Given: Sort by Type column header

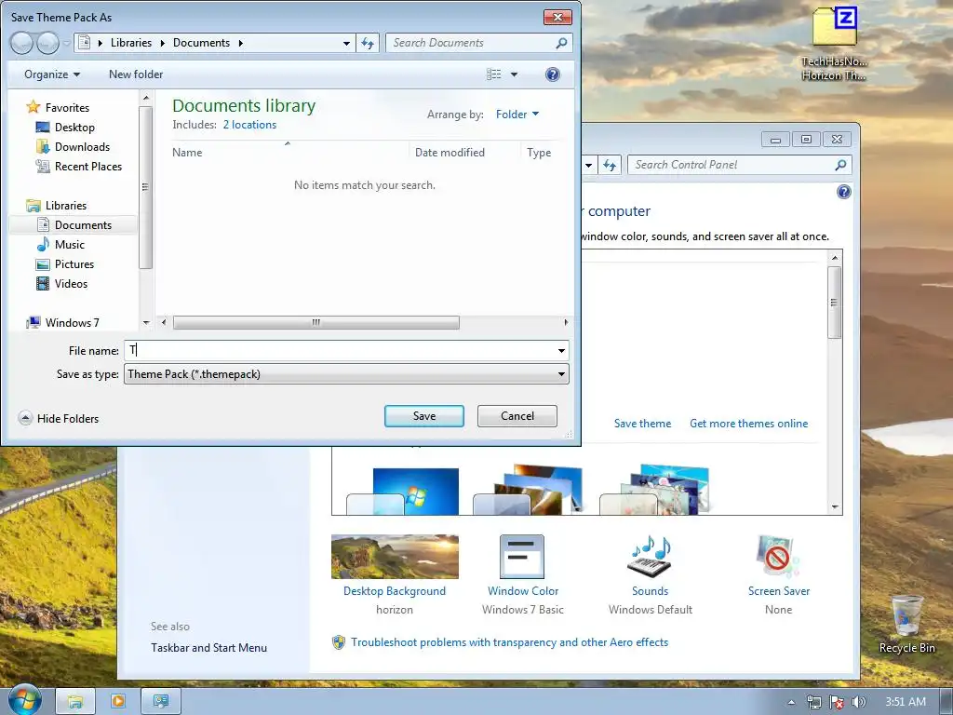Looking at the screenshot, I should (539, 153).
